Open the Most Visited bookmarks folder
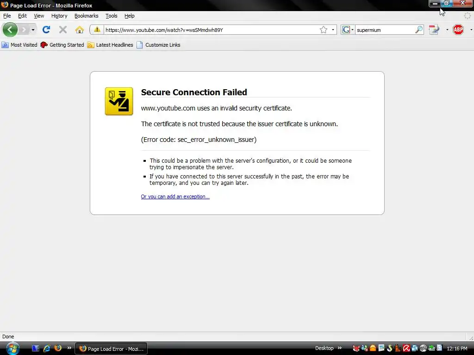 (19, 45)
